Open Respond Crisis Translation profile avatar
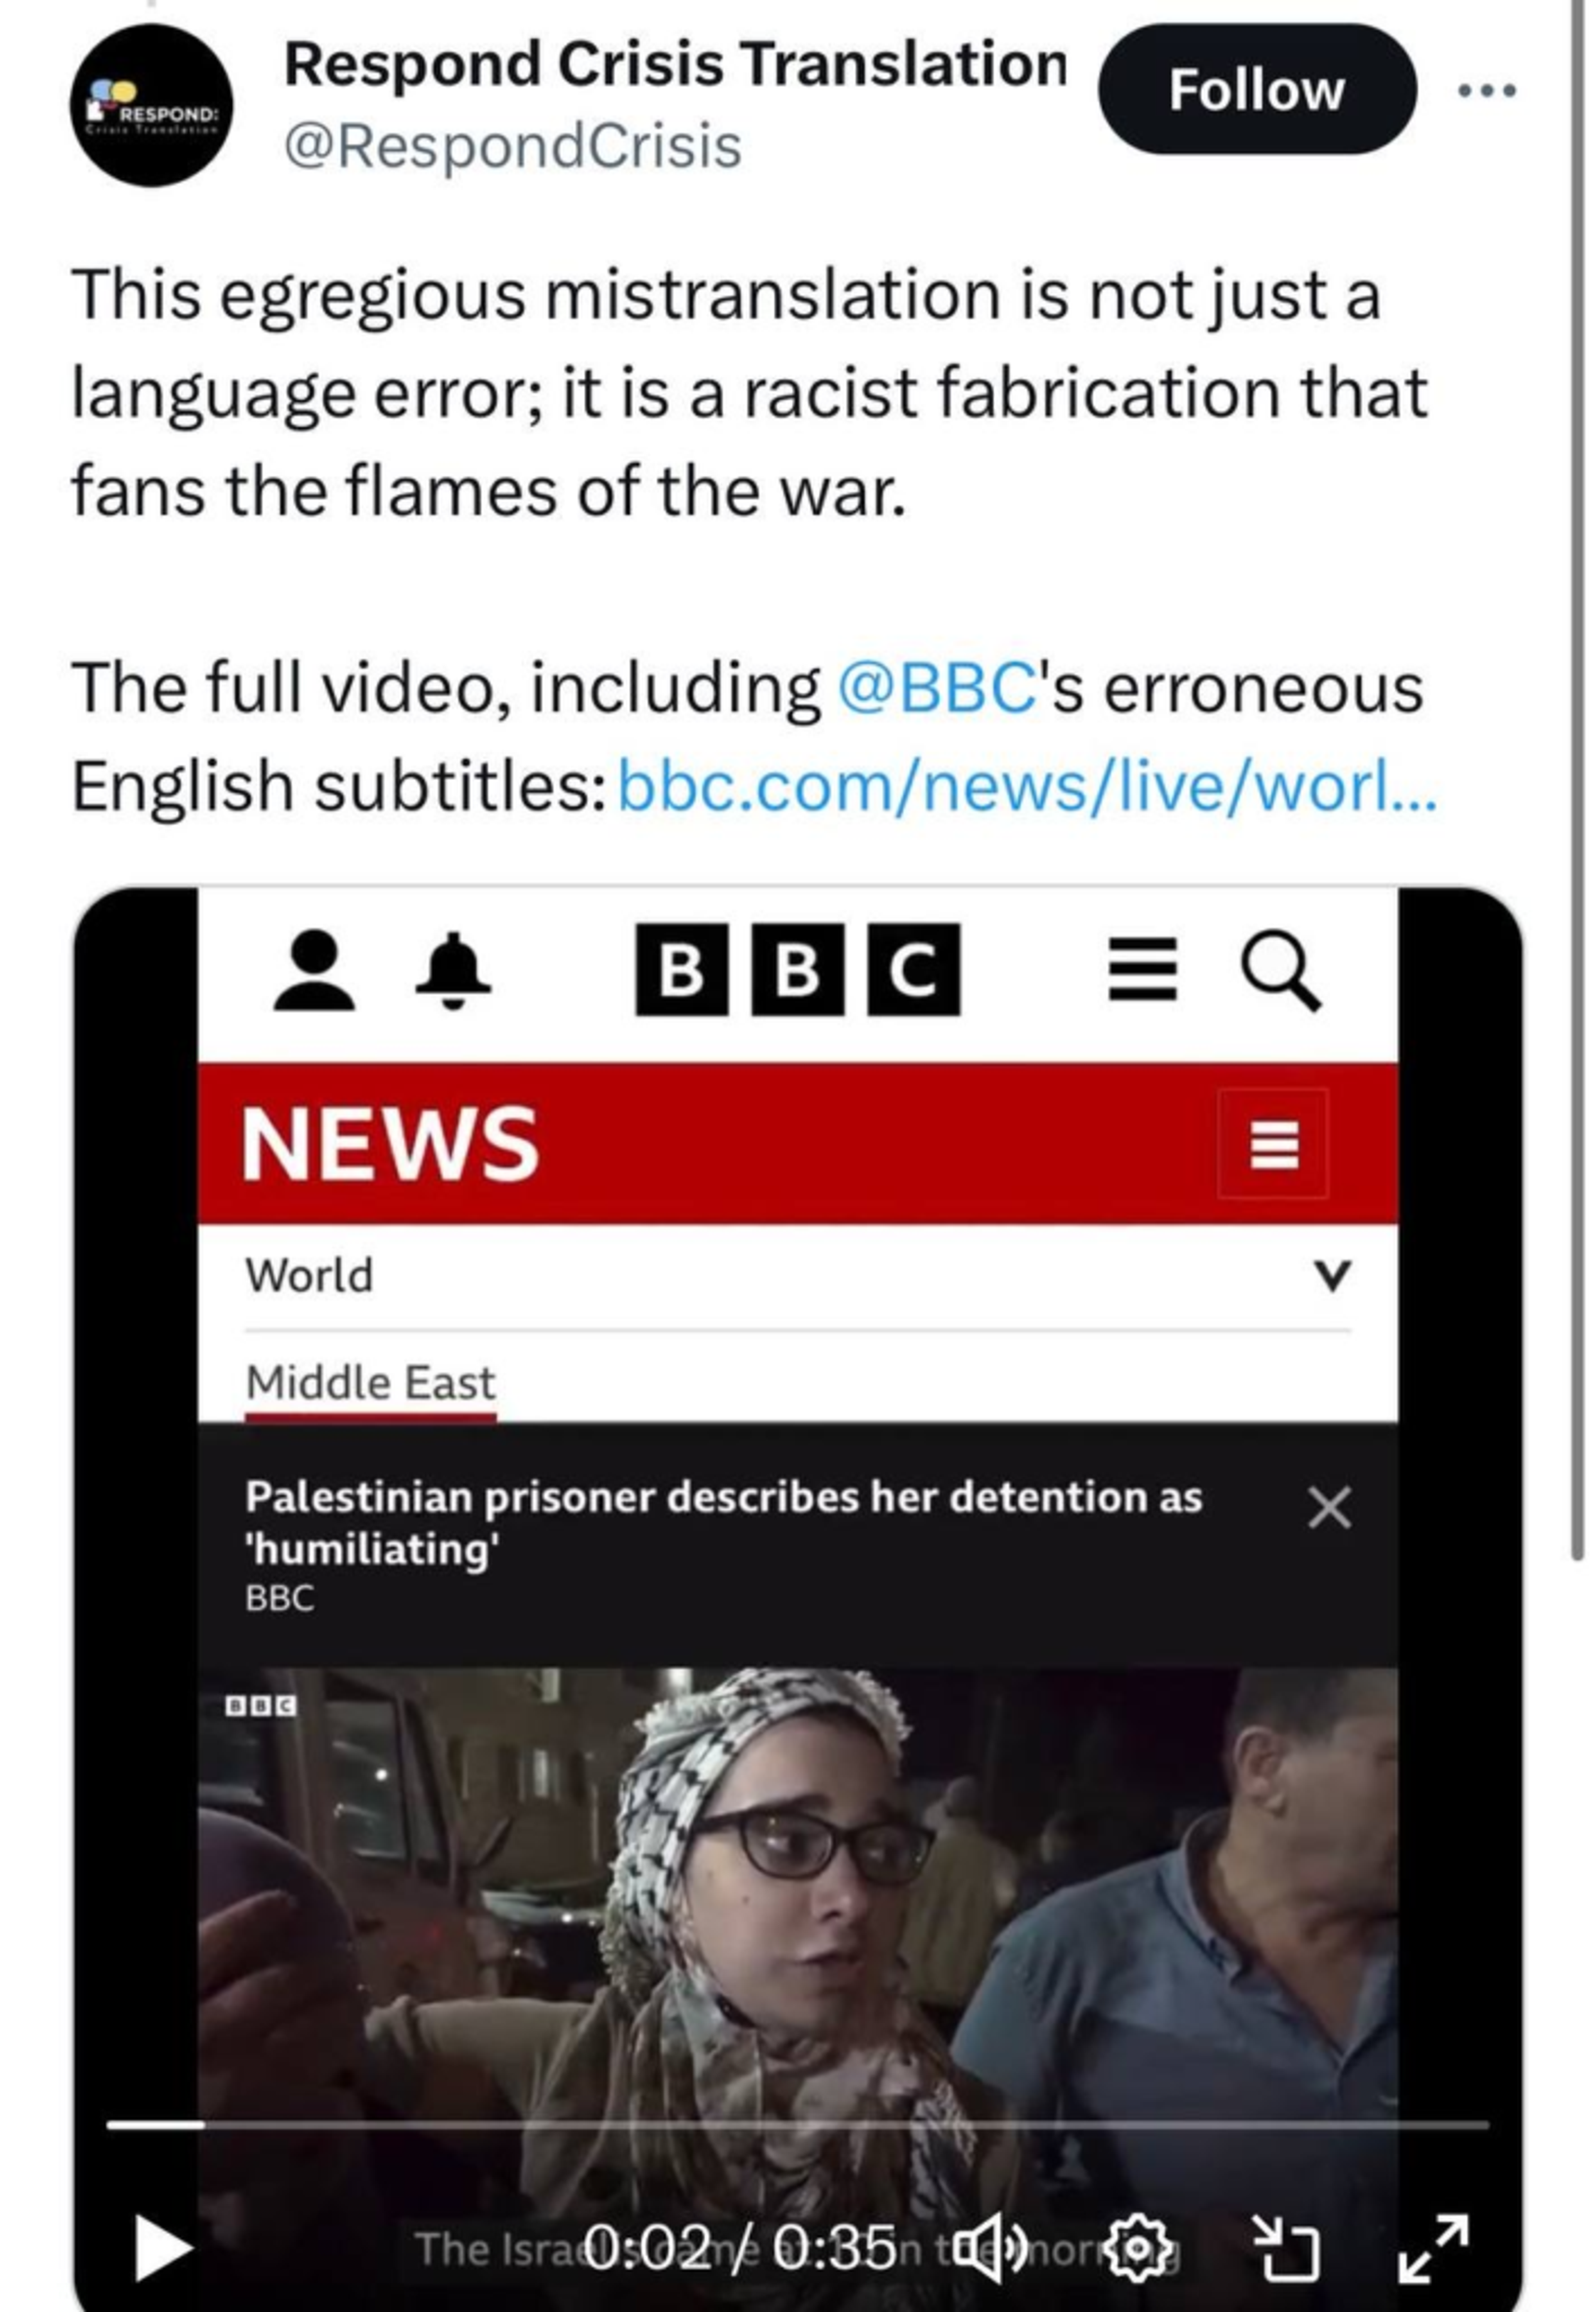The height and width of the screenshot is (2312, 1596). pos(152,106)
